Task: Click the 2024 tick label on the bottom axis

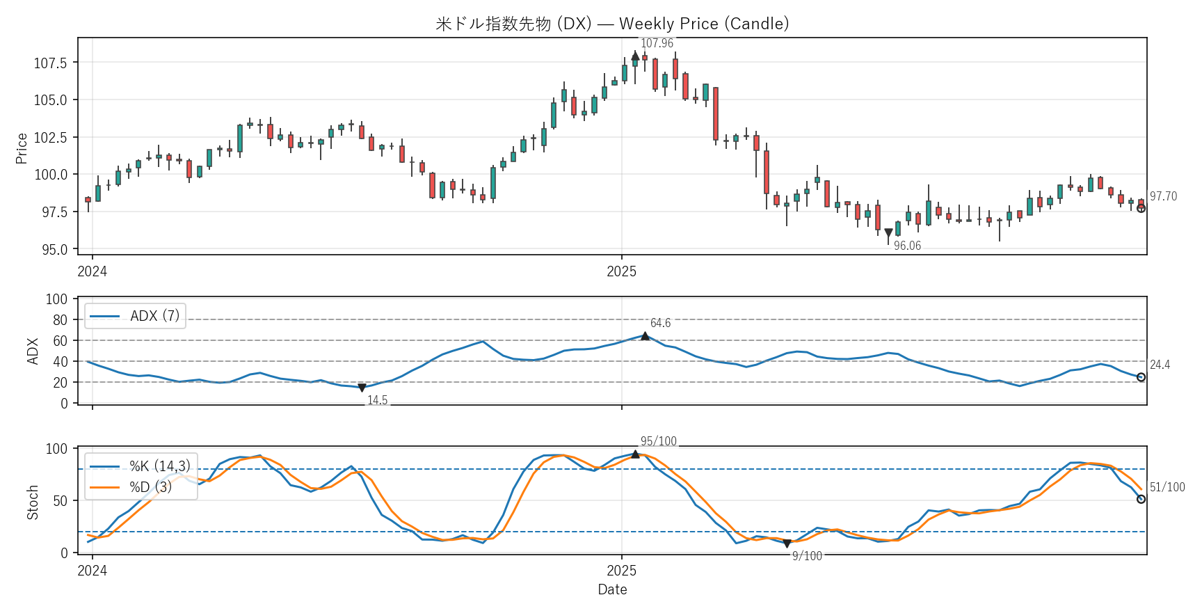Action: click(92, 571)
